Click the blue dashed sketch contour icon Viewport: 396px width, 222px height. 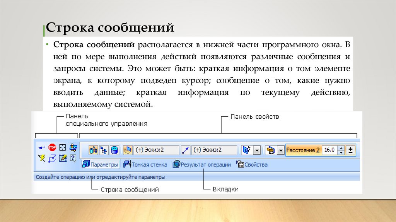(x=52, y=158)
